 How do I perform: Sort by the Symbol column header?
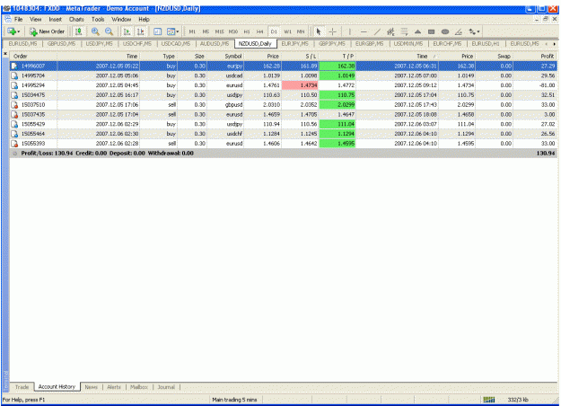pos(226,57)
